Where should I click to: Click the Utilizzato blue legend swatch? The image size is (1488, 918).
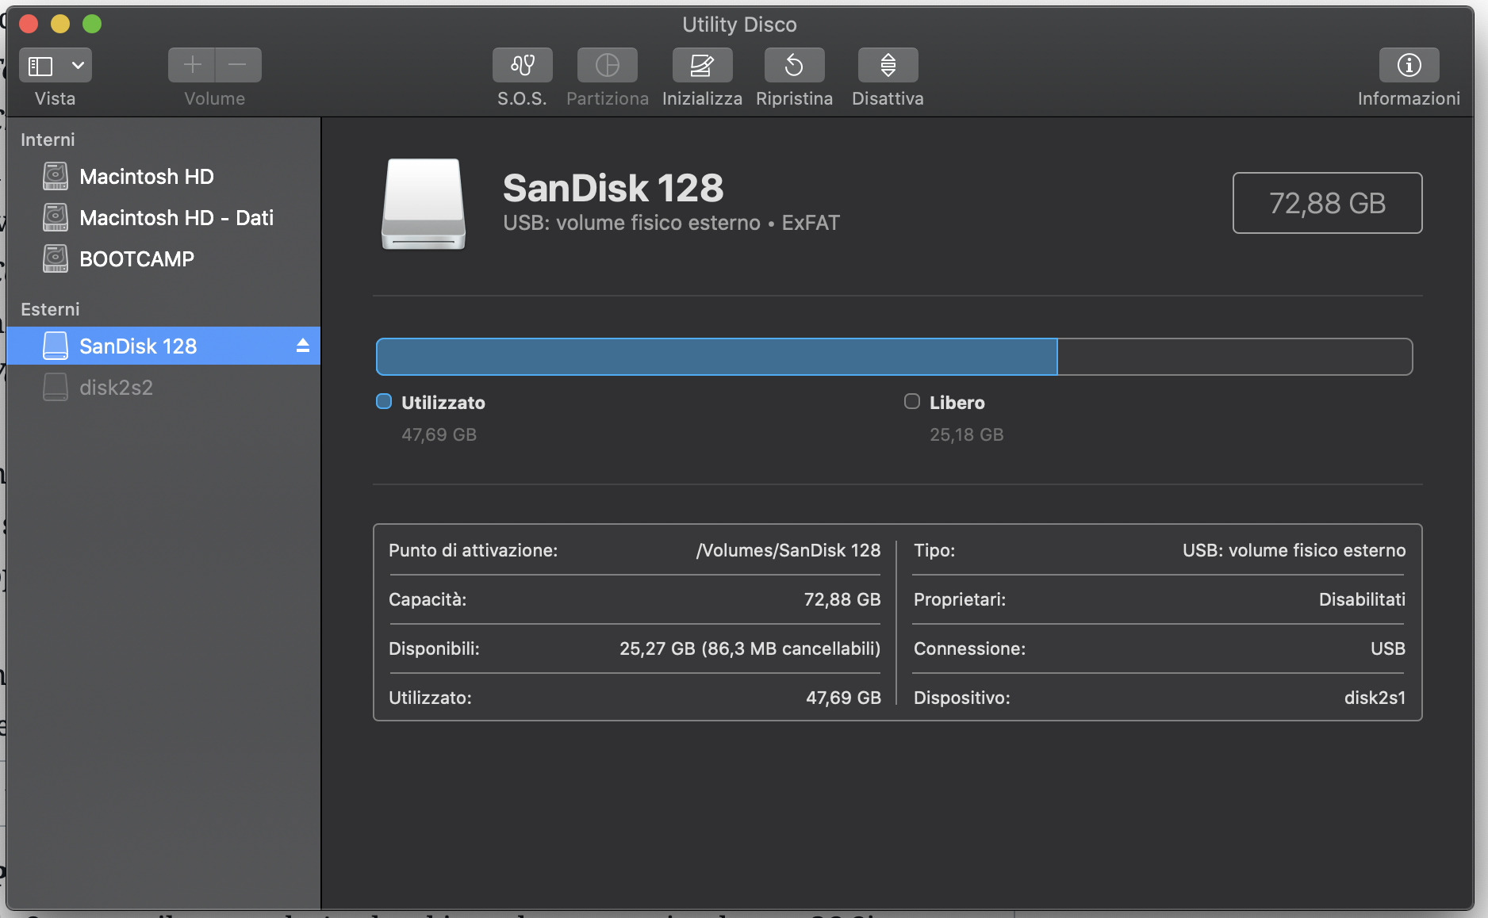coord(384,402)
